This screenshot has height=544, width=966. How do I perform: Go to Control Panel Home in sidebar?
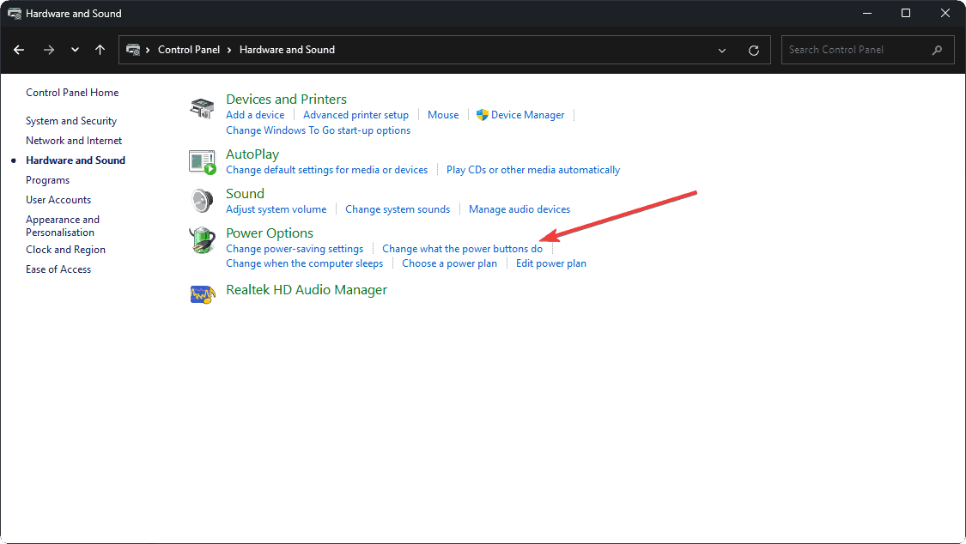tap(72, 92)
